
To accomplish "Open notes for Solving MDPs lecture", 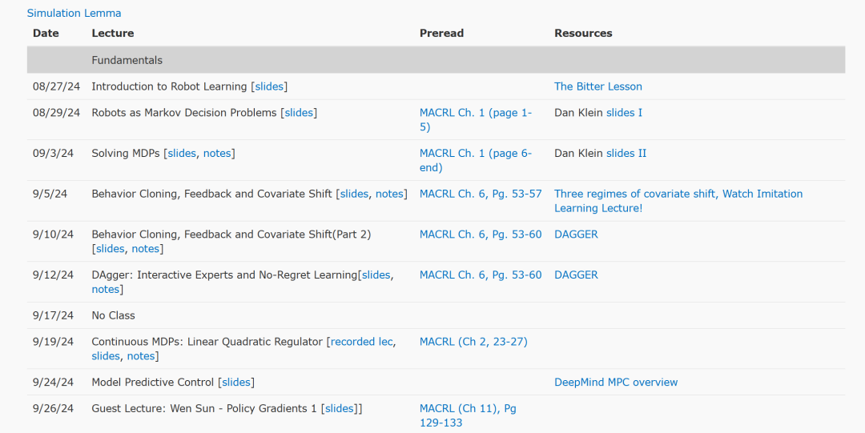I will [x=217, y=154].
